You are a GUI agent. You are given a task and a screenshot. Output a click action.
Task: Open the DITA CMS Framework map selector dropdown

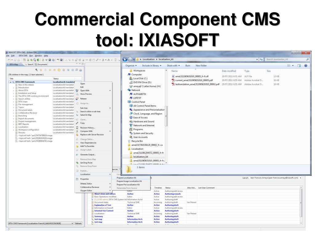pyautogui.click(x=41, y=223)
